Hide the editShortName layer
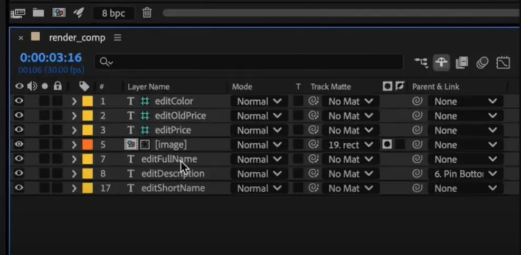This screenshot has width=521, height=255. coord(19,188)
